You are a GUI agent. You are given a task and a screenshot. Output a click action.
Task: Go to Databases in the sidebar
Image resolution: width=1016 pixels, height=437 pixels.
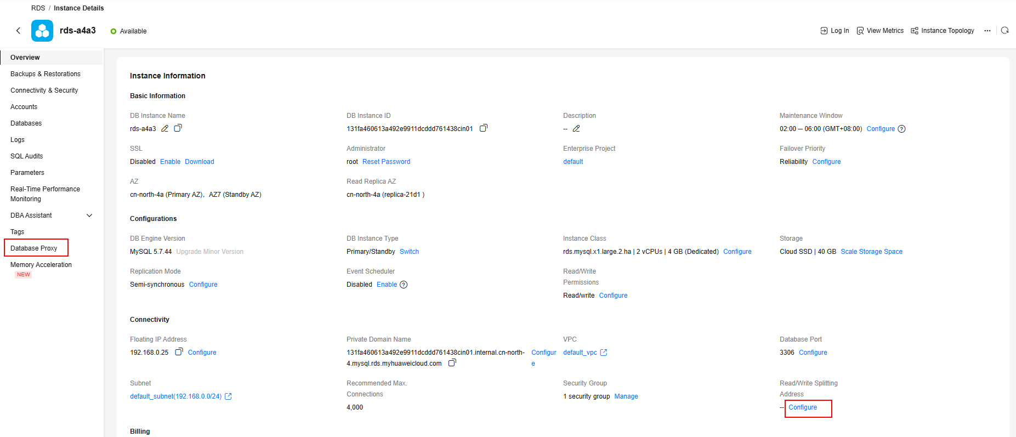coord(26,123)
